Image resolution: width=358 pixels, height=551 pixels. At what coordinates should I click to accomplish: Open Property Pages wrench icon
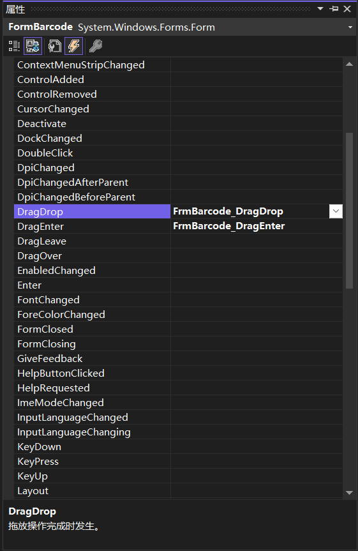(96, 46)
